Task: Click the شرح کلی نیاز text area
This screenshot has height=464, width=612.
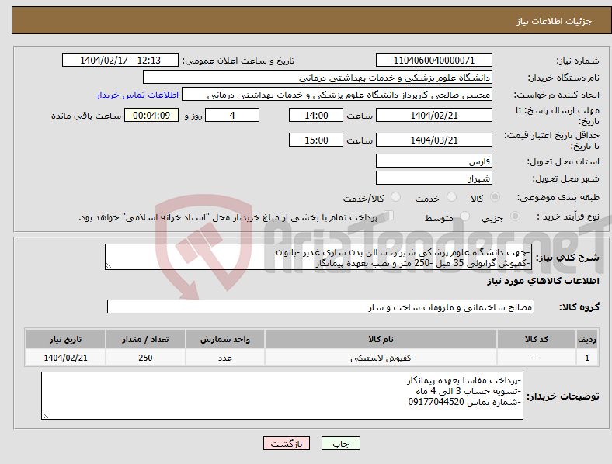Action: 318,257
